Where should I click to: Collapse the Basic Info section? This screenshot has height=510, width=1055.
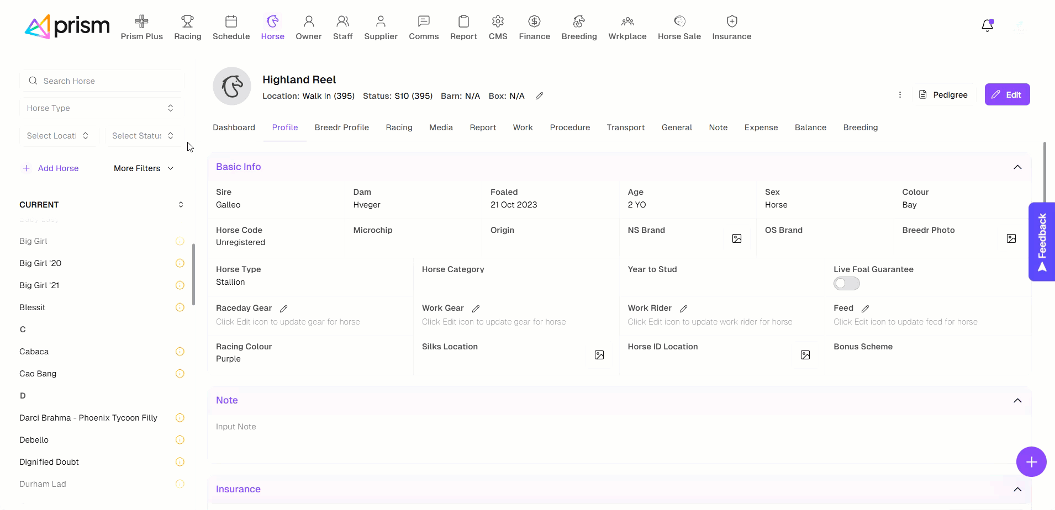(1017, 167)
